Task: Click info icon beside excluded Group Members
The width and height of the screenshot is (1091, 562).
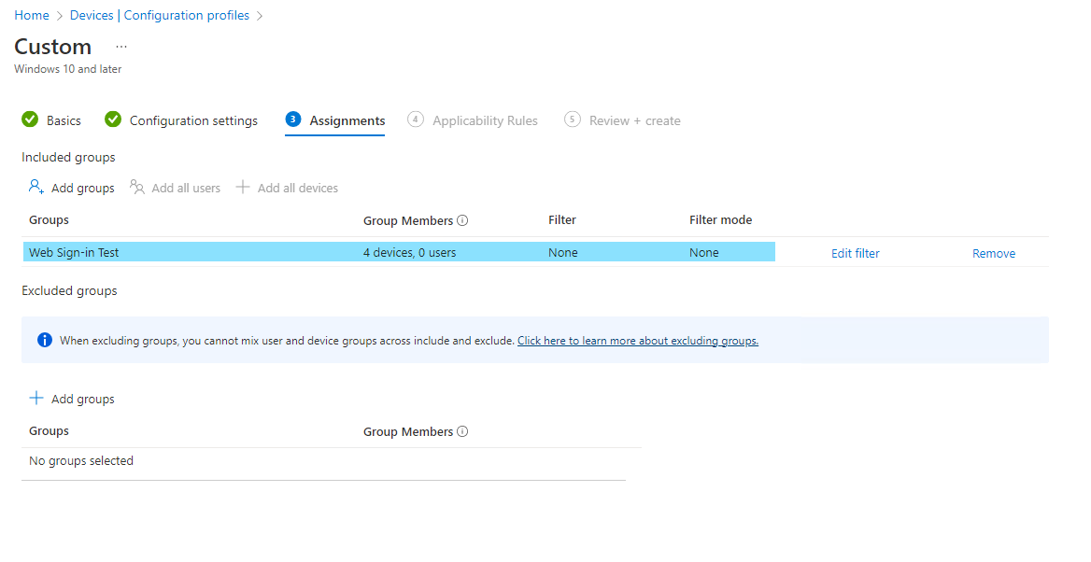Action: coord(462,432)
